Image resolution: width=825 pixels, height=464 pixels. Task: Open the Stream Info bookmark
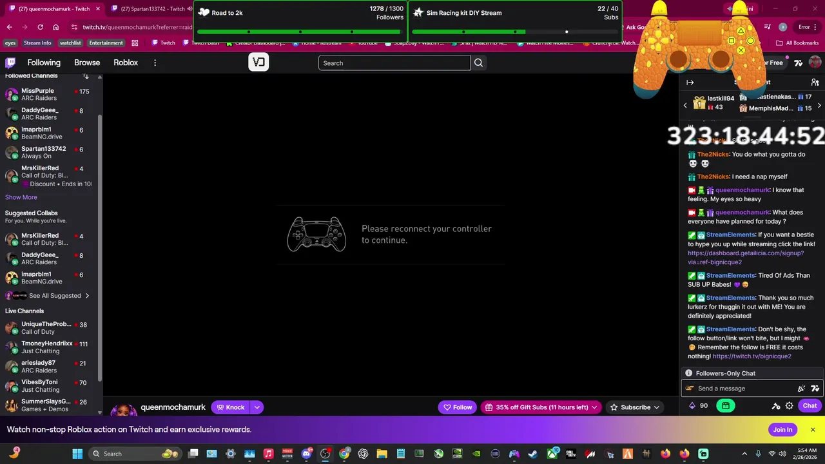coord(37,43)
